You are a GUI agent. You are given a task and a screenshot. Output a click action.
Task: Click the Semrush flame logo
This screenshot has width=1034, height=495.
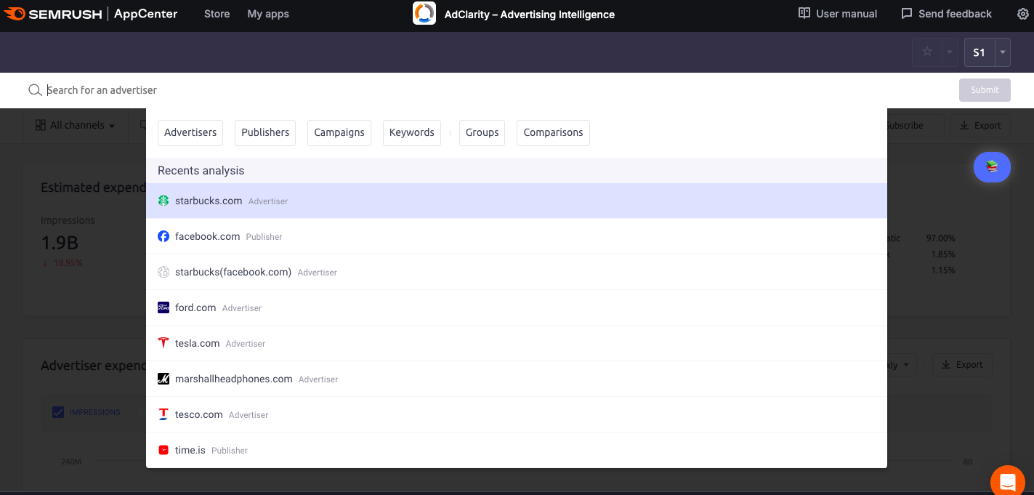coord(15,14)
